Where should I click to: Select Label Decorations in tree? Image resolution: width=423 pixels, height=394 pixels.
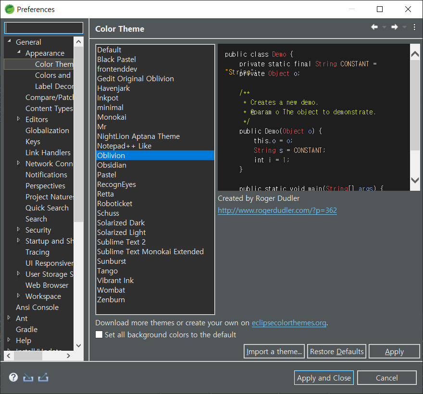pos(54,86)
